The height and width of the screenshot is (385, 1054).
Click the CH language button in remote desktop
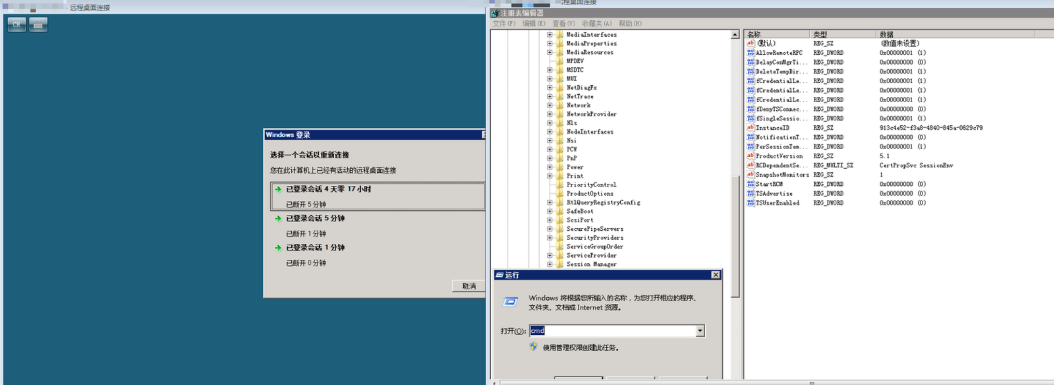coord(17,24)
